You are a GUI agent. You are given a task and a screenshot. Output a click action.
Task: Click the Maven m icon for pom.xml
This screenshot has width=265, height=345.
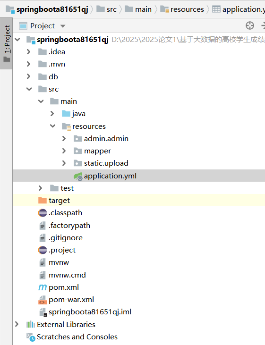43,287
